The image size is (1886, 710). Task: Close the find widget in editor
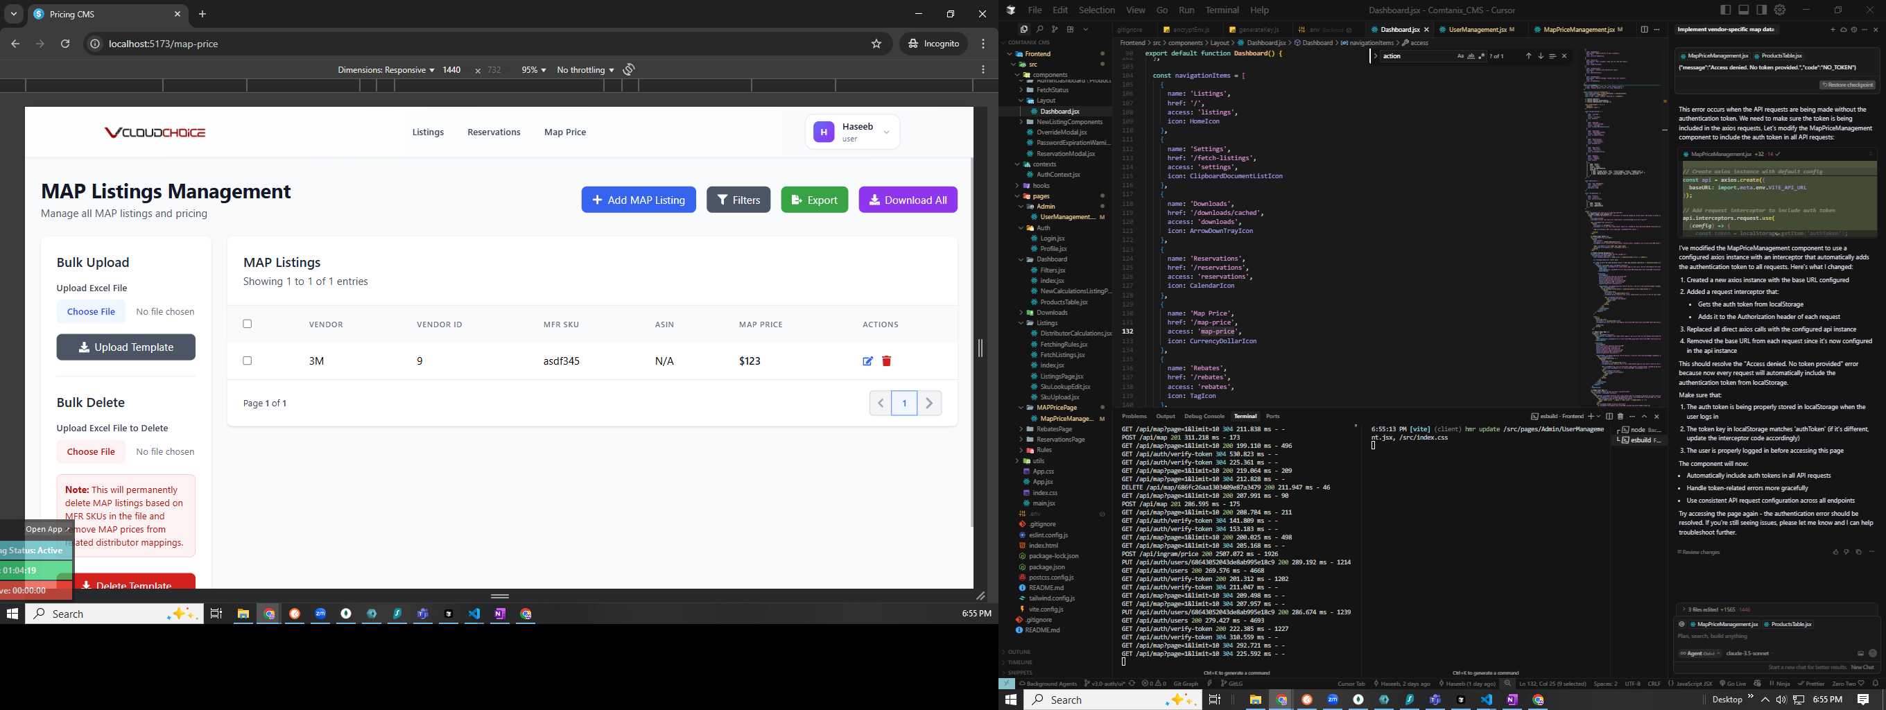1564,55
